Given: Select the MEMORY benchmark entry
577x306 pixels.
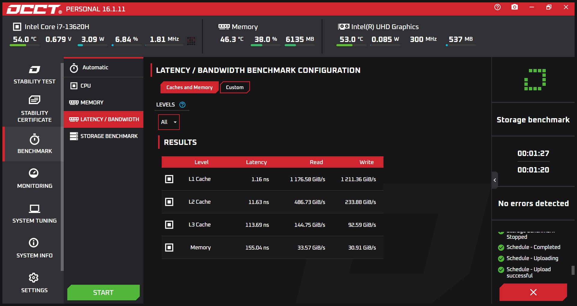Looking at the screenshot, I should tap(103, 103).
